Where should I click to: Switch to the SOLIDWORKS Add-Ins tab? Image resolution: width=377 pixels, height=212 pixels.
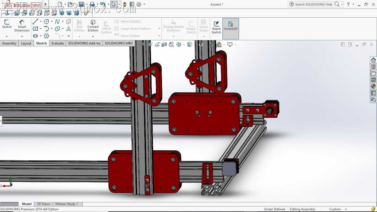click(84, 43)
